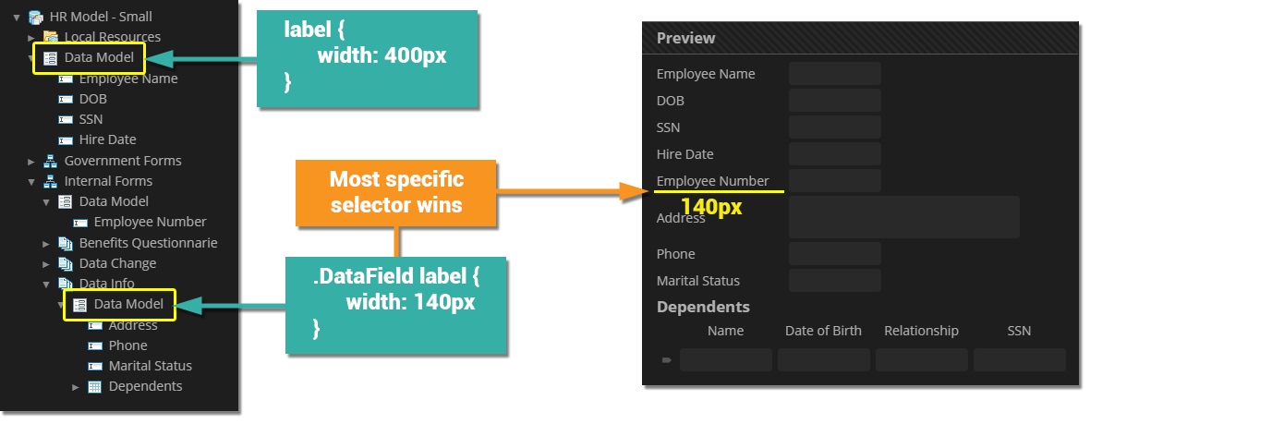Select Hire Date in the model tree
Screen dimensions: 1284x424
pyautogui.click(x=107, y=139)
